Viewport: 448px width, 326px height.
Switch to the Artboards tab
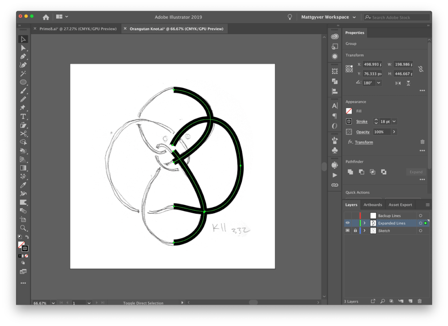click(373, 205)
